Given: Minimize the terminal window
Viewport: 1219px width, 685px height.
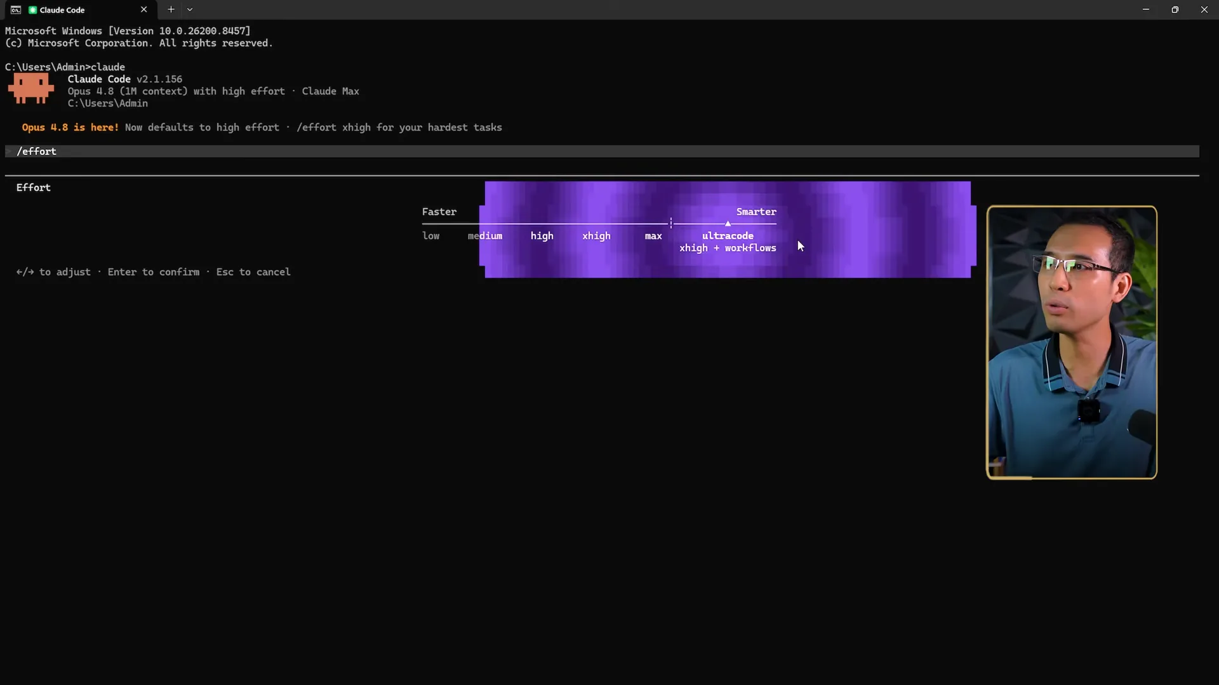Looking at the screenshot, I should [1146, 10].
